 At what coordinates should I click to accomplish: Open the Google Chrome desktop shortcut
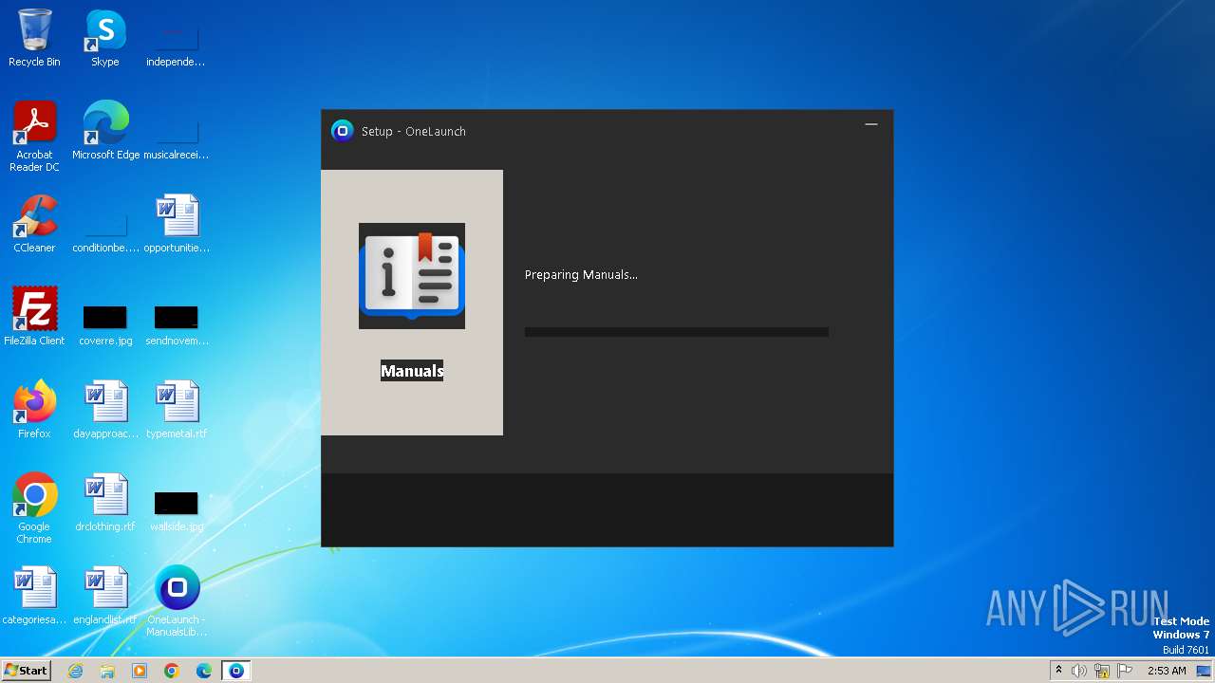34,508
